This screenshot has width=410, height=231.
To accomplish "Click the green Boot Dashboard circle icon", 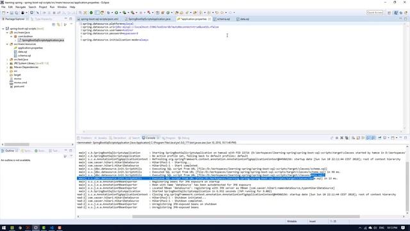I will click(91, 13).
